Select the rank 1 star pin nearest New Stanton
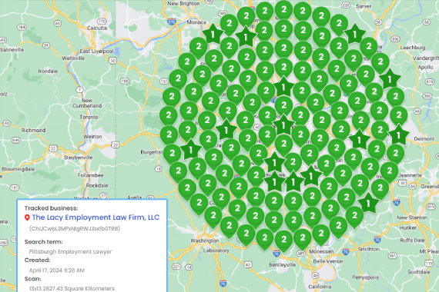 [368, 203]
